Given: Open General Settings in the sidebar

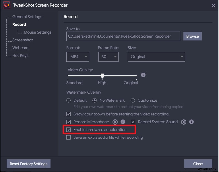Looking at the screenshot, I should [27, 17].
